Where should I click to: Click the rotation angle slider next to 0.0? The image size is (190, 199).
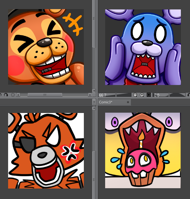point(177,95)
